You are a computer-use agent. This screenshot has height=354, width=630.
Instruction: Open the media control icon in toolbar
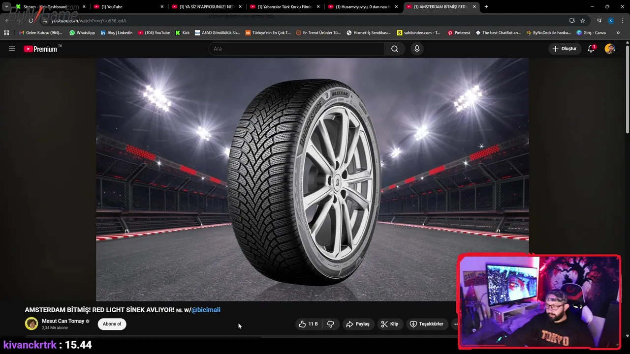pos(599,21)
